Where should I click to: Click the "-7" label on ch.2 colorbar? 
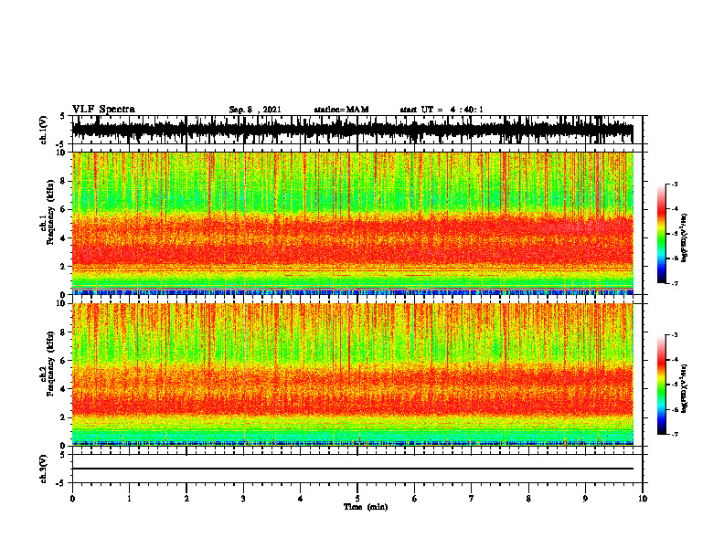coord(674,434)
